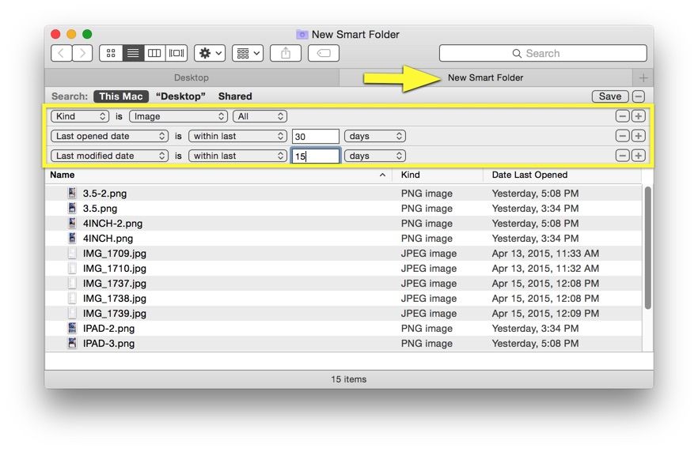Add a rule after Last modified date row
The image size is (698, 452).
click(x=638, y=156)
